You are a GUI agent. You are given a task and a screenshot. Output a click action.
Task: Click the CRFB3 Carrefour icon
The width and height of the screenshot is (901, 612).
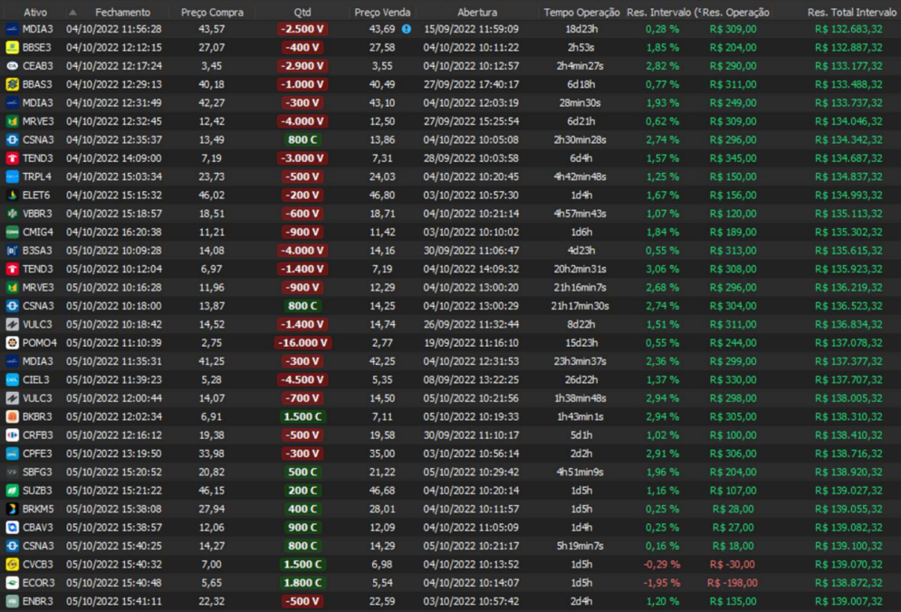[13, 435]
